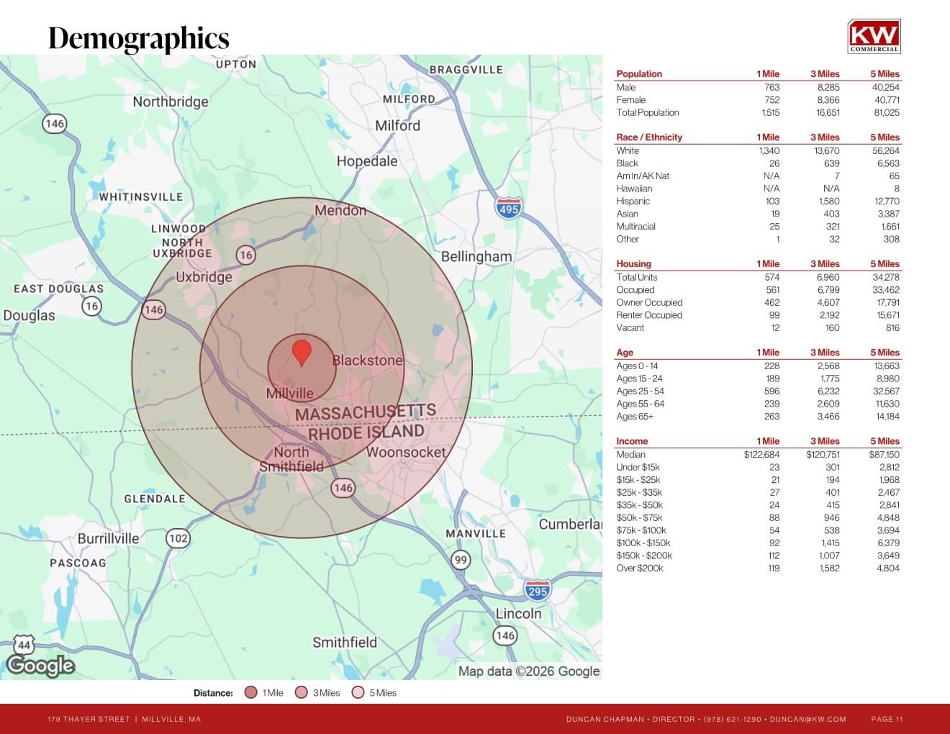Click the Woonsocket label on the map

(x=406, y=452)
